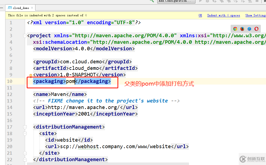The width and height of the screenshot is (266, 165).
Task: Click the opening distributionManagement tag text
Action: pos(69,127)
